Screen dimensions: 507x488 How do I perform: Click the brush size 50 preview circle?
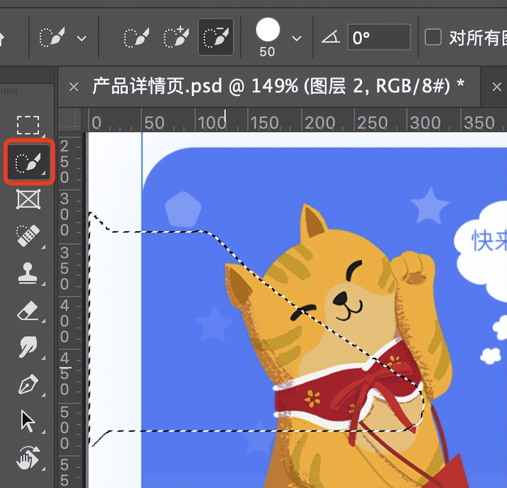tap(267, 30)
